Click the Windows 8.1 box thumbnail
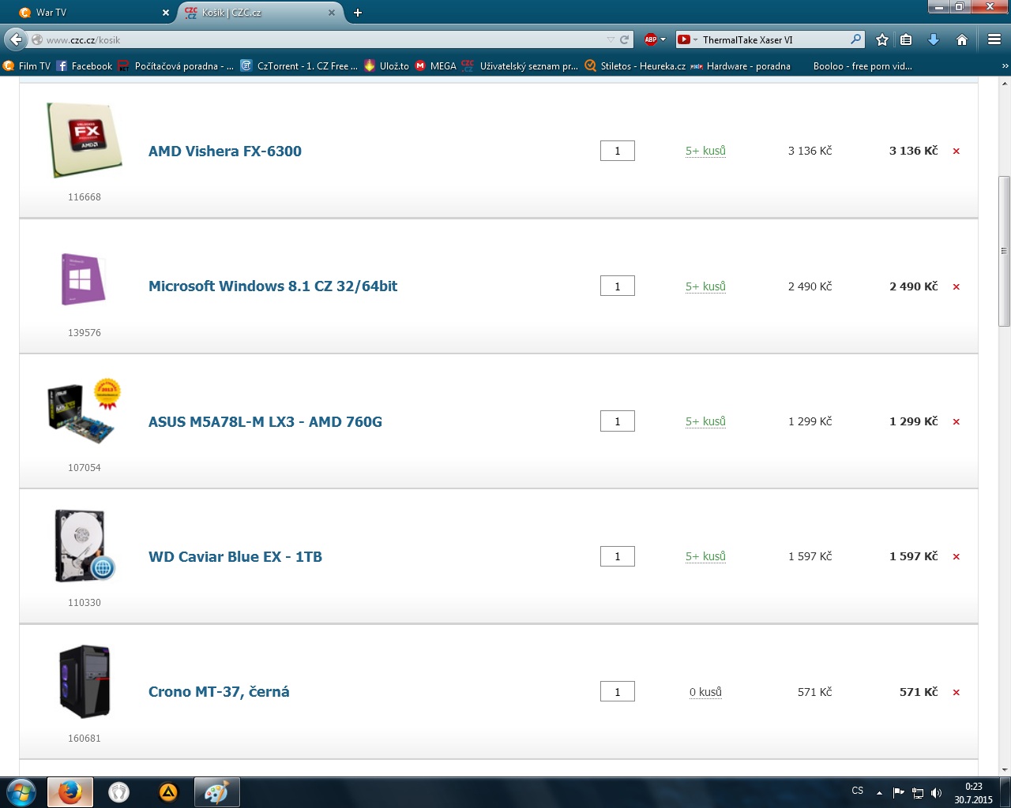This screenshot has width=1011, height=808. 84,279
